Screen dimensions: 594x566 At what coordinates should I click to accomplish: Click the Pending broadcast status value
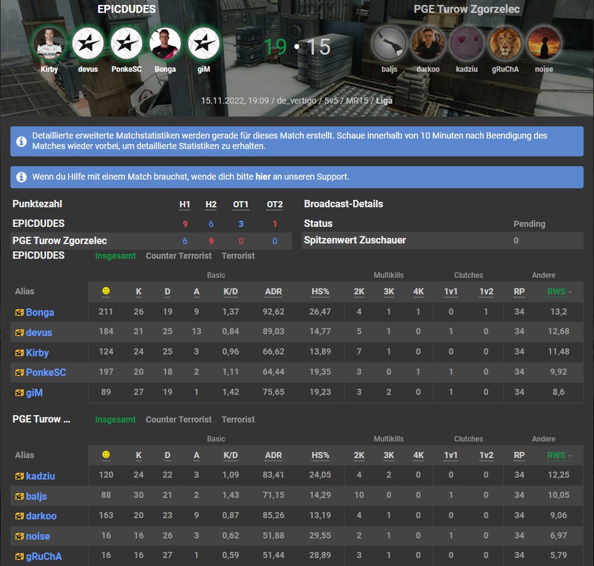[529, 224]
